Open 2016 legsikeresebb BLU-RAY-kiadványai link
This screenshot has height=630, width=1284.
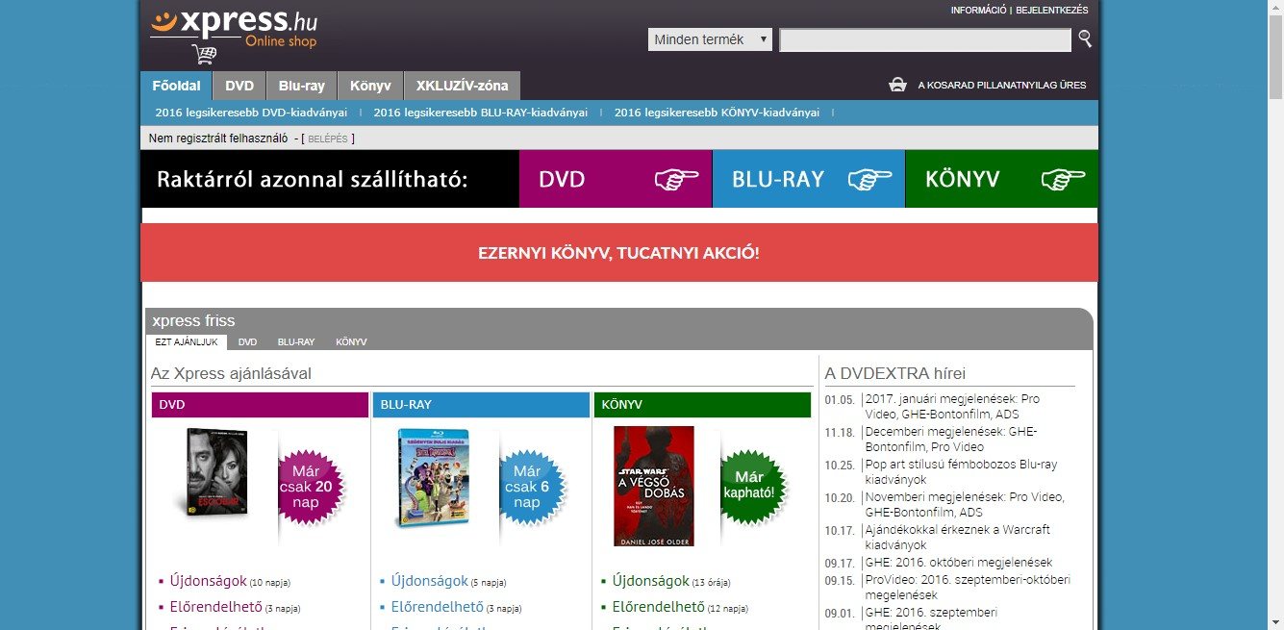pyautogui.click(x=481, y=113)
